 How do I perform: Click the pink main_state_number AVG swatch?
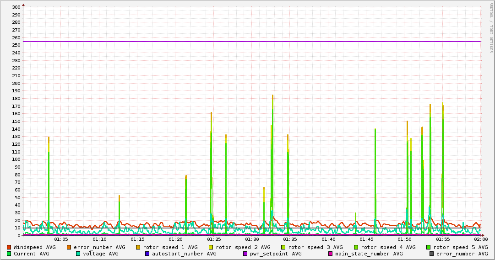coord(331,254)
